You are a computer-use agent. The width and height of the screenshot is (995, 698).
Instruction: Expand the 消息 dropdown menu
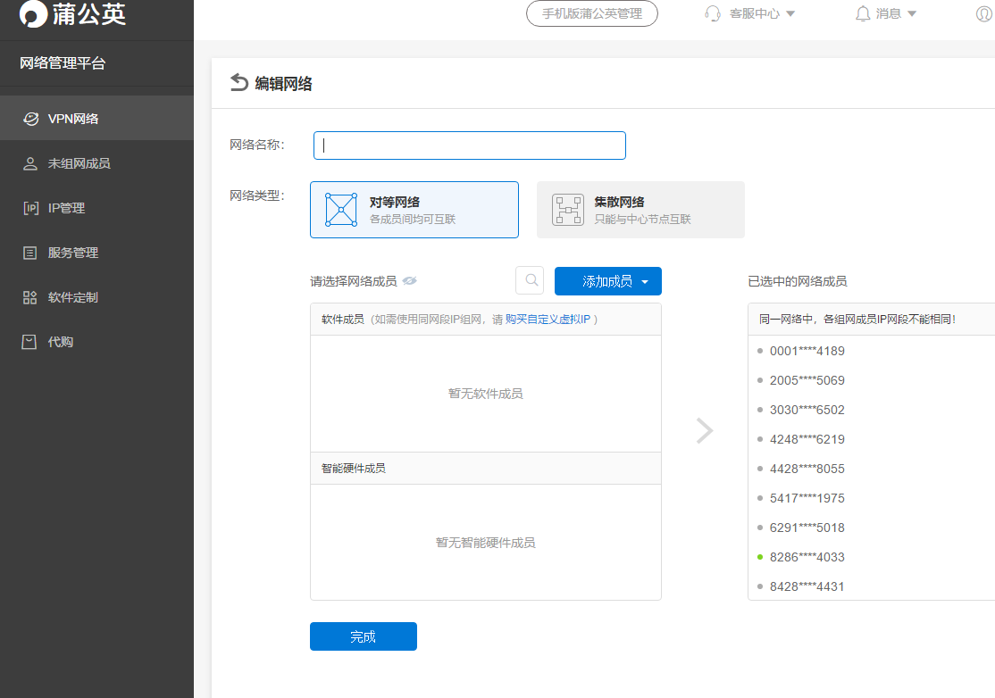click(x=895, y=13)
